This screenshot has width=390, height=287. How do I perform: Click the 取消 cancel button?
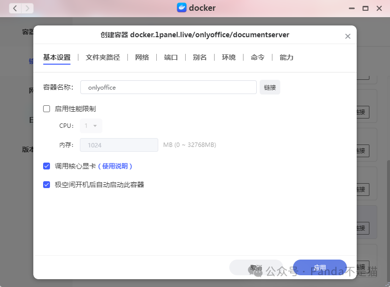[x=256, y=267]
